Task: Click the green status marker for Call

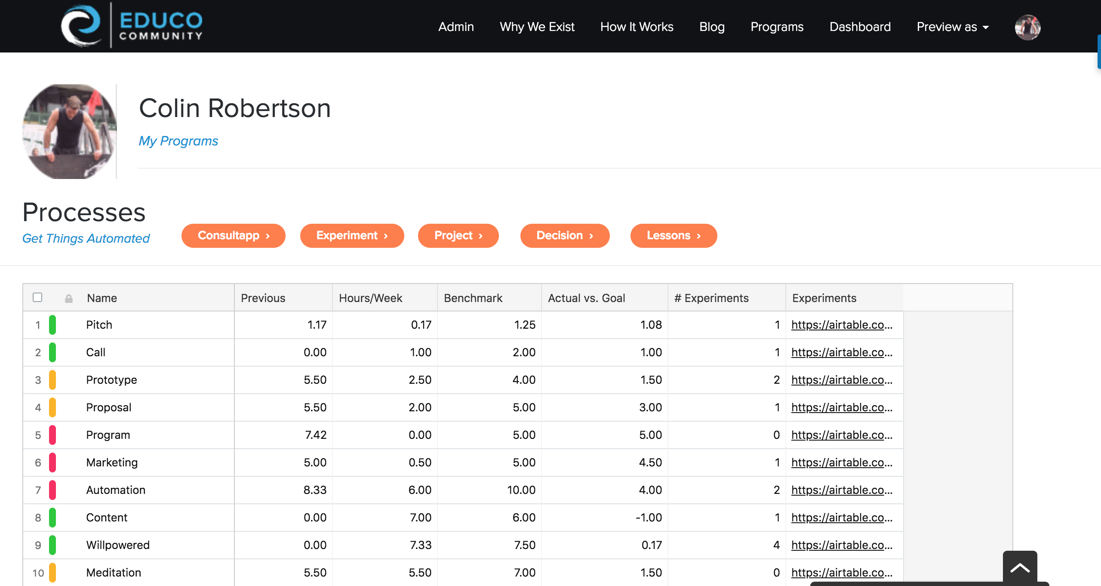Action: pyautogui.click(x=52, y=352)
